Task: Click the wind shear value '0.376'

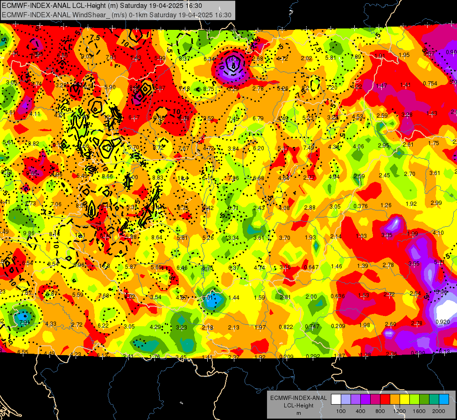Action: [x=360, y=206]
